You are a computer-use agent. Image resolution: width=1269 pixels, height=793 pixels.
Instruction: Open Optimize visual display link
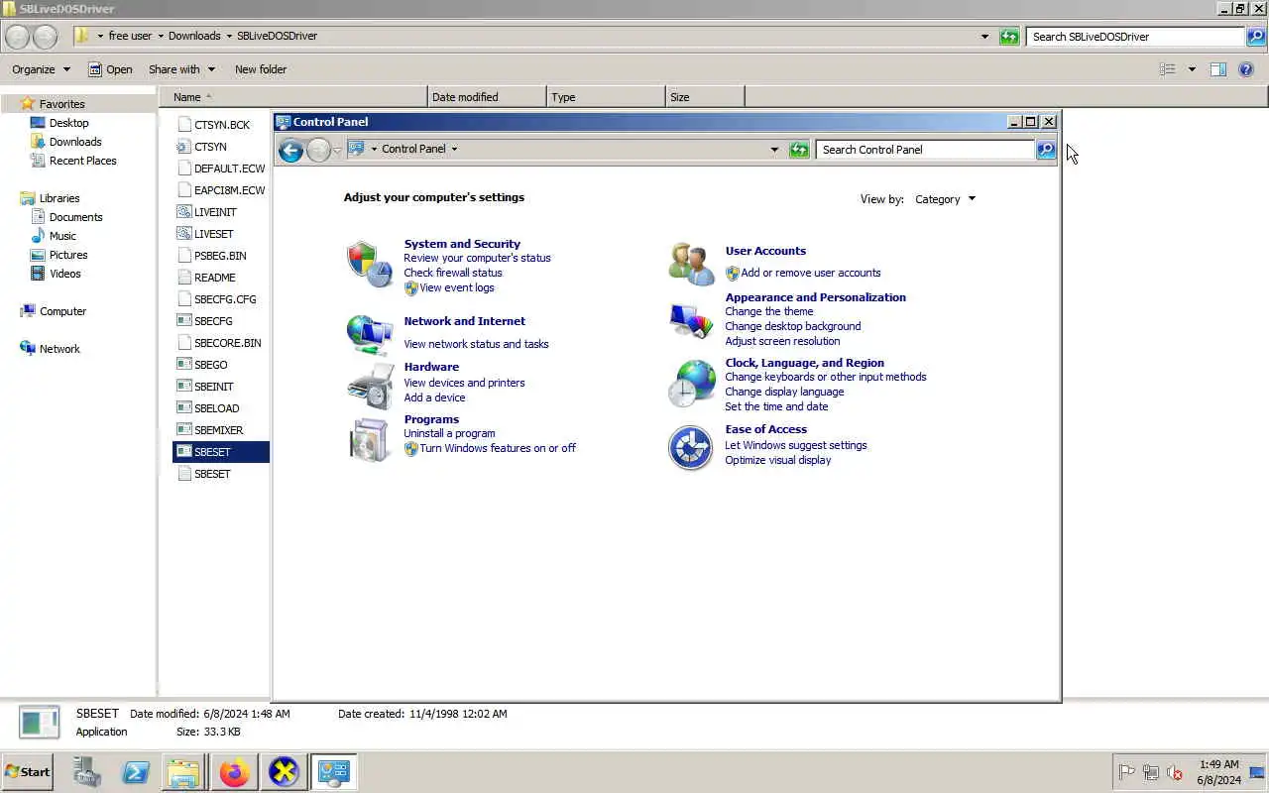tap(778, 460)
